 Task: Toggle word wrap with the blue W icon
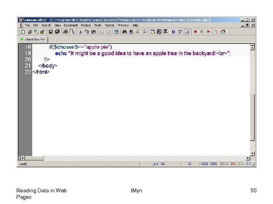tap(174, 32)
